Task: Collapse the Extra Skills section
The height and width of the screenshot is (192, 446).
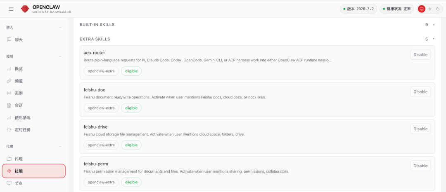Action: (x=434, y=39)
